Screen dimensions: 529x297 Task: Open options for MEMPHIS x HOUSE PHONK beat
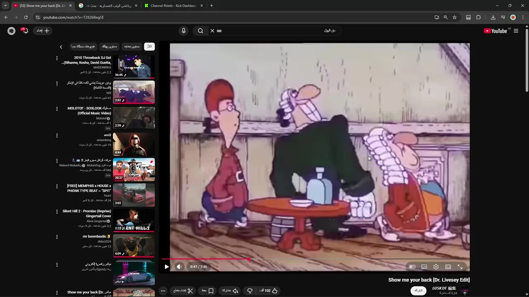(57, 186)
